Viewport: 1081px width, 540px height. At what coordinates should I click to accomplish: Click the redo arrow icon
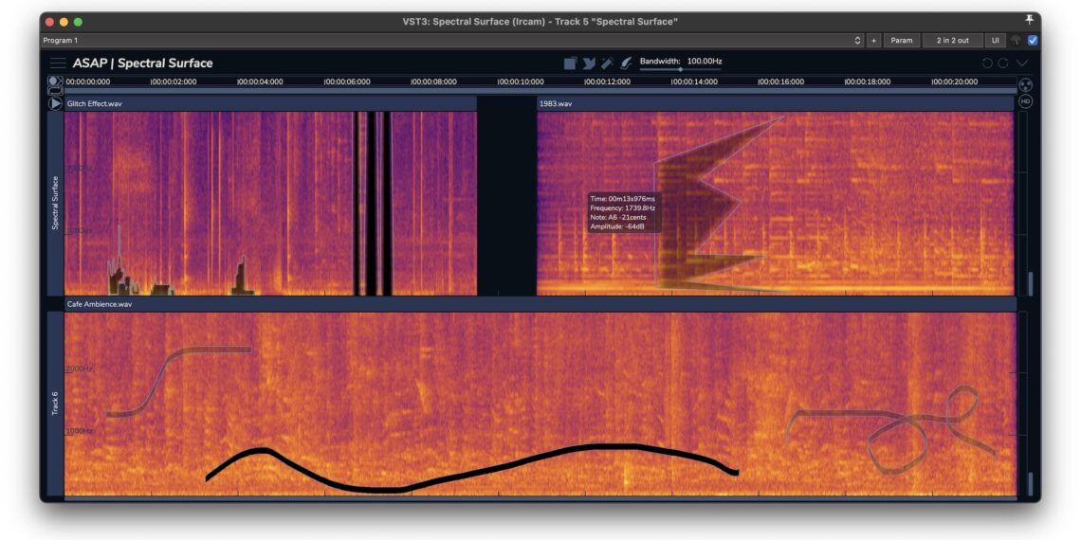click(1003, 63)
